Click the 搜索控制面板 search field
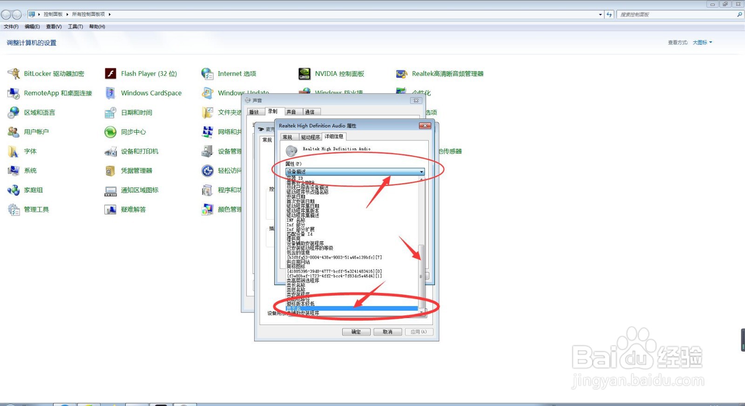 coord(677,14)
